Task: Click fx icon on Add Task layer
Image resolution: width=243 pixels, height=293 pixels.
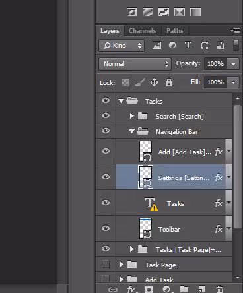Action: click(x=219, y=152)
